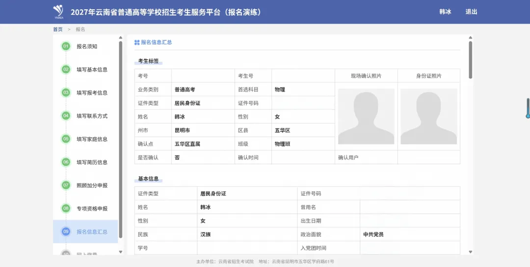This screenshot has height=267, width=530.
Task: Click the 考生标签 section heading
Action: click(148, 61)
